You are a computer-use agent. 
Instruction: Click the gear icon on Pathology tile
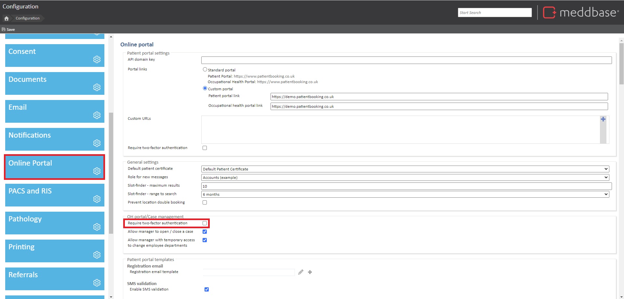point(97,227)
